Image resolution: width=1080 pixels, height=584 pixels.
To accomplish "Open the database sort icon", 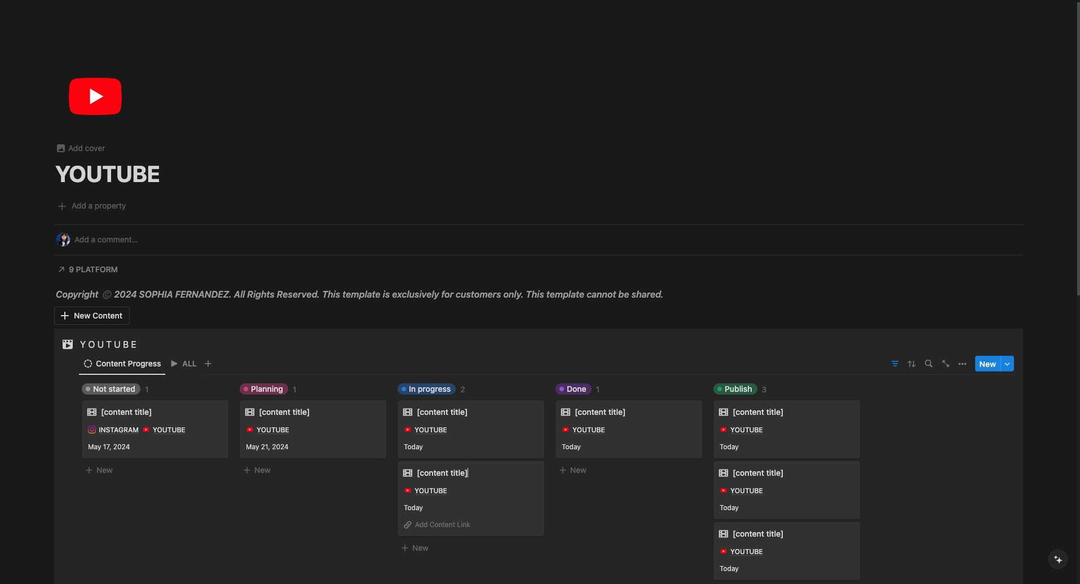I will 912,364.
